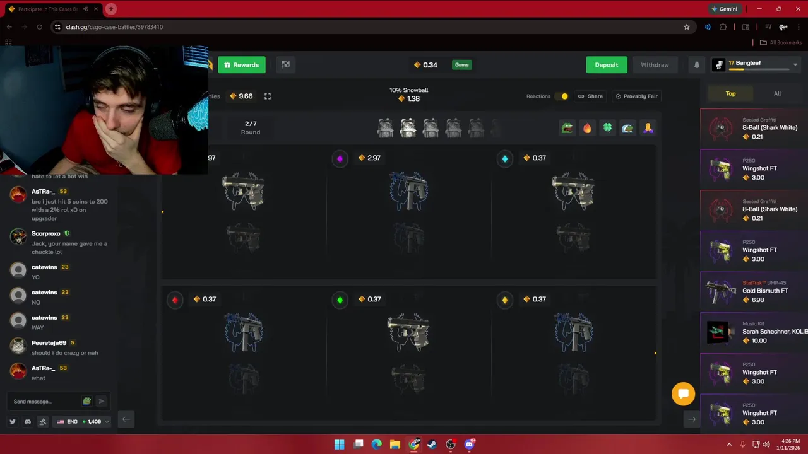The image size is (808, 454).
Task: Open Chrome three-dot menu
Action: pyautogui.click(x=799, y=27)
